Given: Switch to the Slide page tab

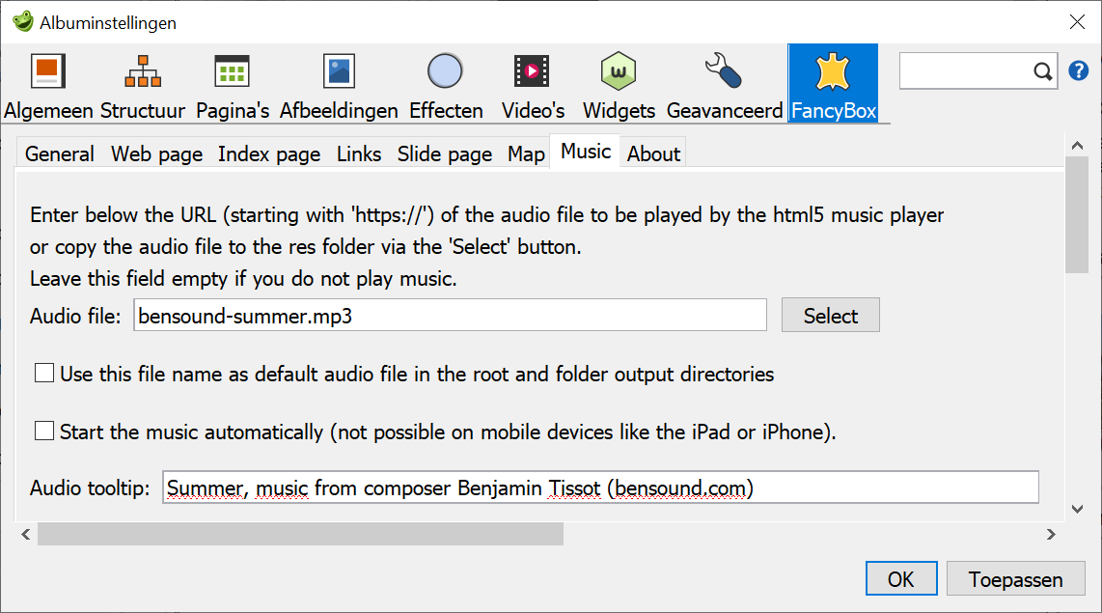Looking at the screenshot, I should coord(444,153).
